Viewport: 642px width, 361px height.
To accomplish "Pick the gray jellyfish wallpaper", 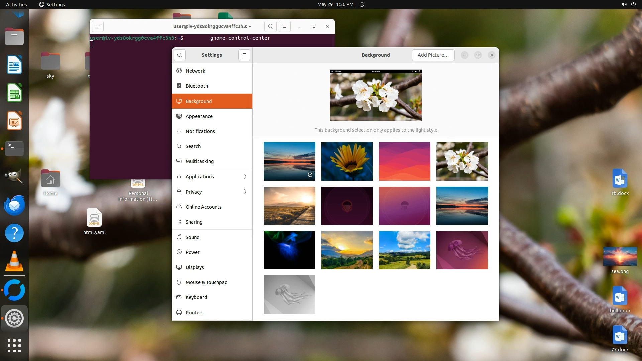I will click(x=289, y=294).
